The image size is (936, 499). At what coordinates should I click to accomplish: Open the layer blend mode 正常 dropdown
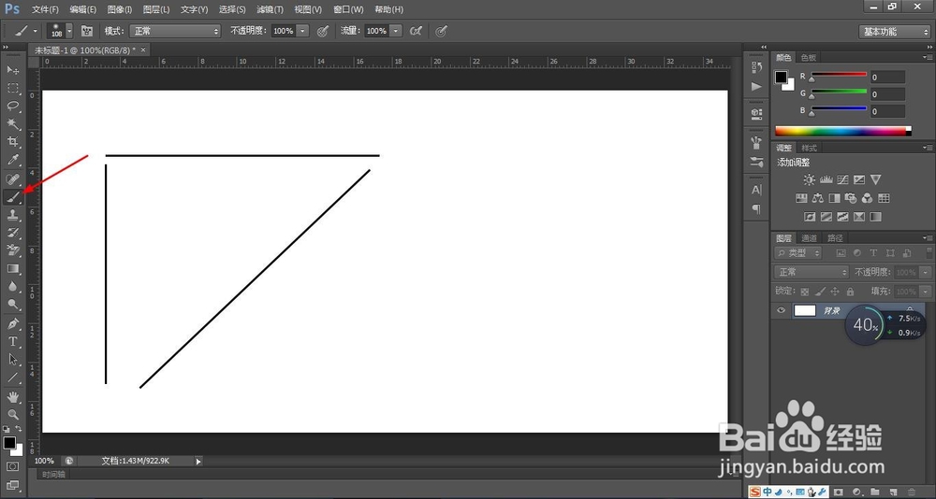click(812, 272)
